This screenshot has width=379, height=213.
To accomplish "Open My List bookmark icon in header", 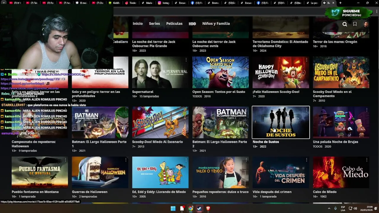I will coord(355,24).
